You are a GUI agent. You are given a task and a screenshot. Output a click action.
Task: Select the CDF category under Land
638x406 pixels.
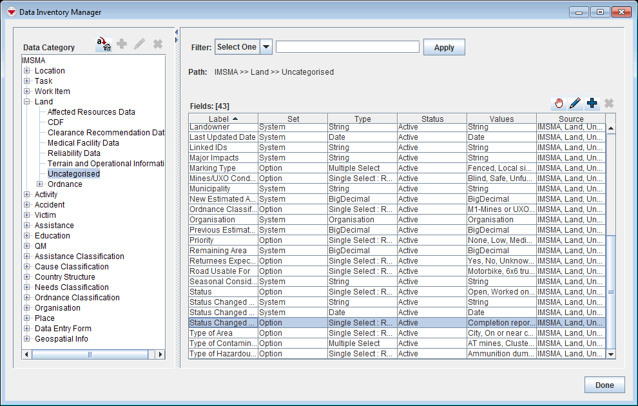coord(55,122)
